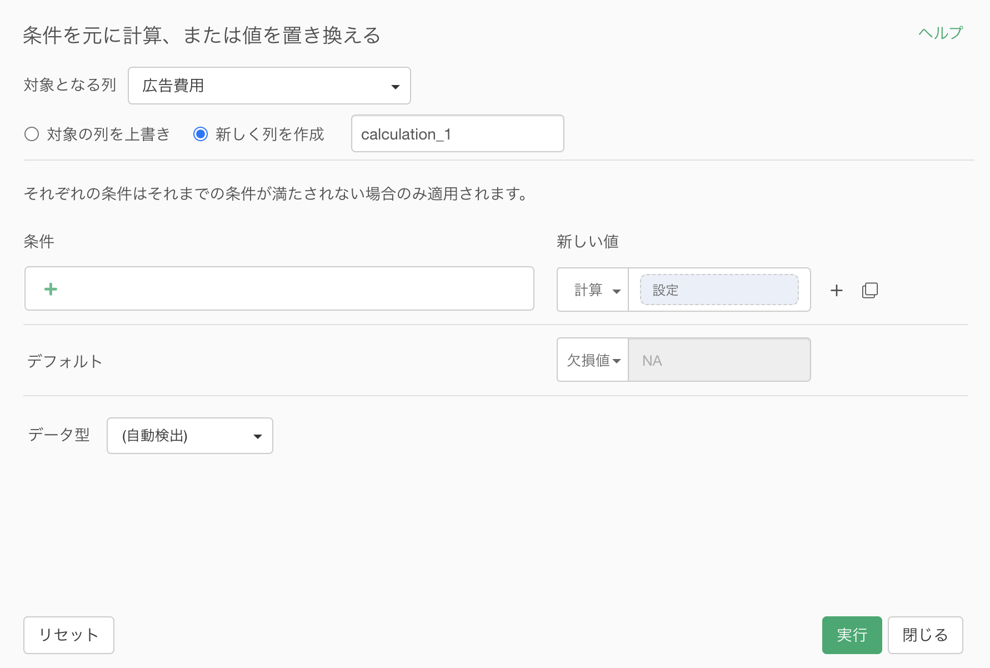Click the calculation_1 column name field
This screenshot has height=668, width=990.
(x=458, y=133)
